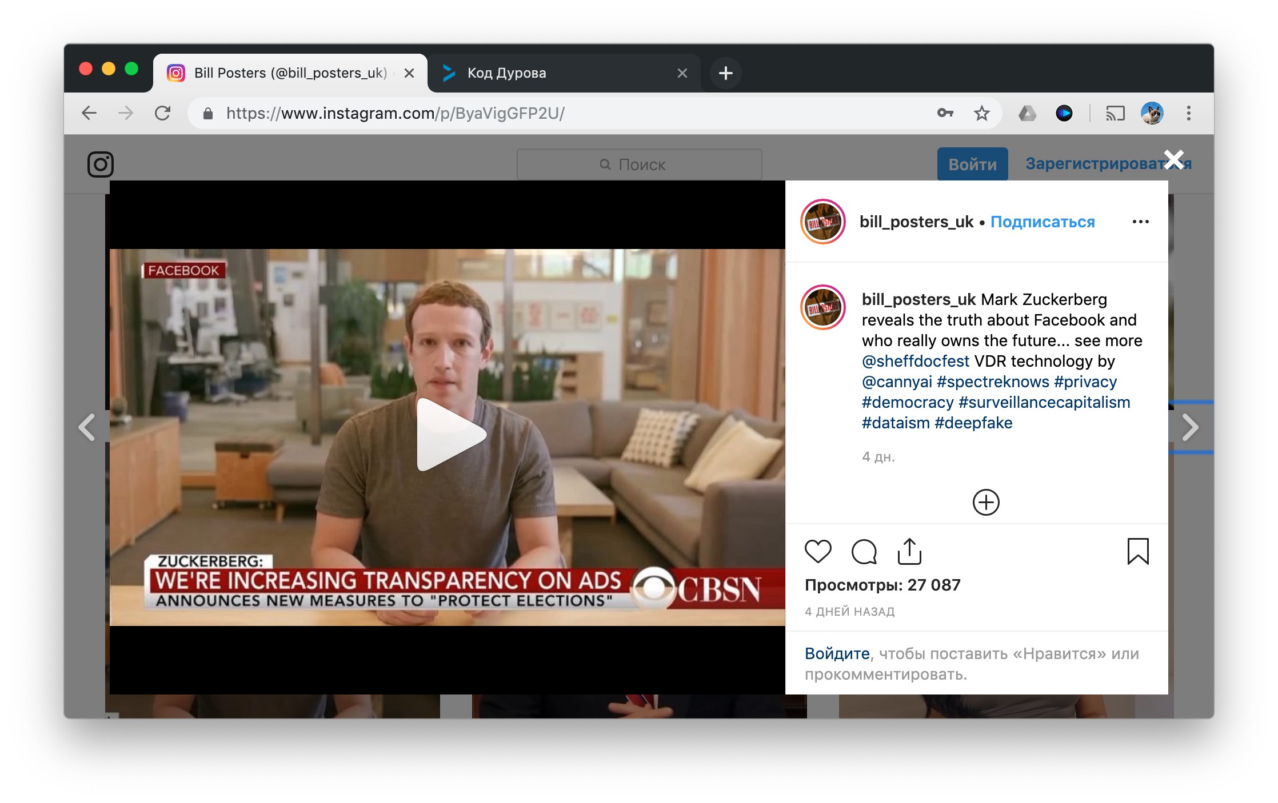Open Chrome profile avatar
Screen dimensions: 1278x803
point(1152,113)
